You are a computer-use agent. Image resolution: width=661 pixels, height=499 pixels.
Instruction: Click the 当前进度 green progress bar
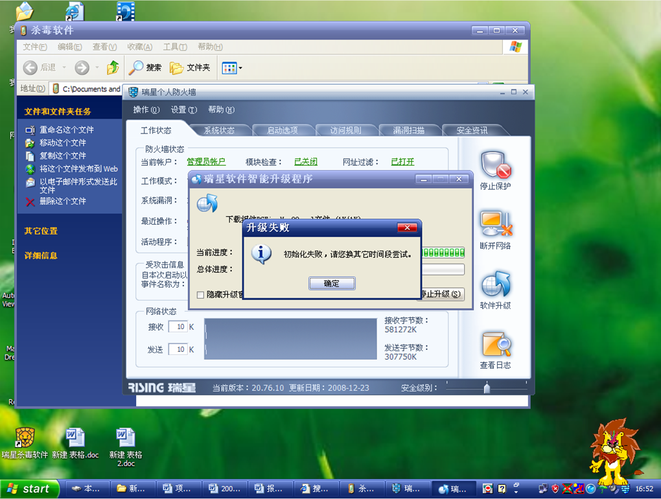[x=443, y=253]
